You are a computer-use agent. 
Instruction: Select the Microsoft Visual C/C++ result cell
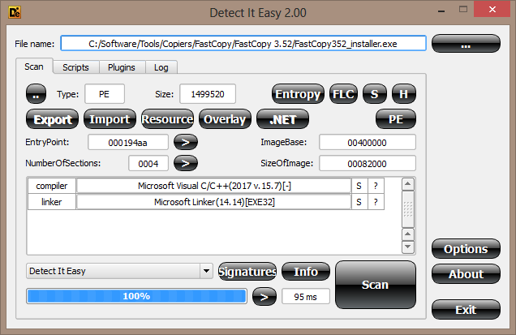(x=214, y=186)
